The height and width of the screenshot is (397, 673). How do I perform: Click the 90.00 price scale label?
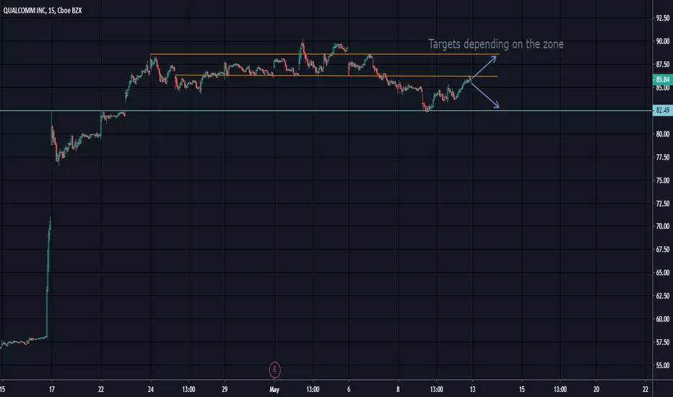662,41
